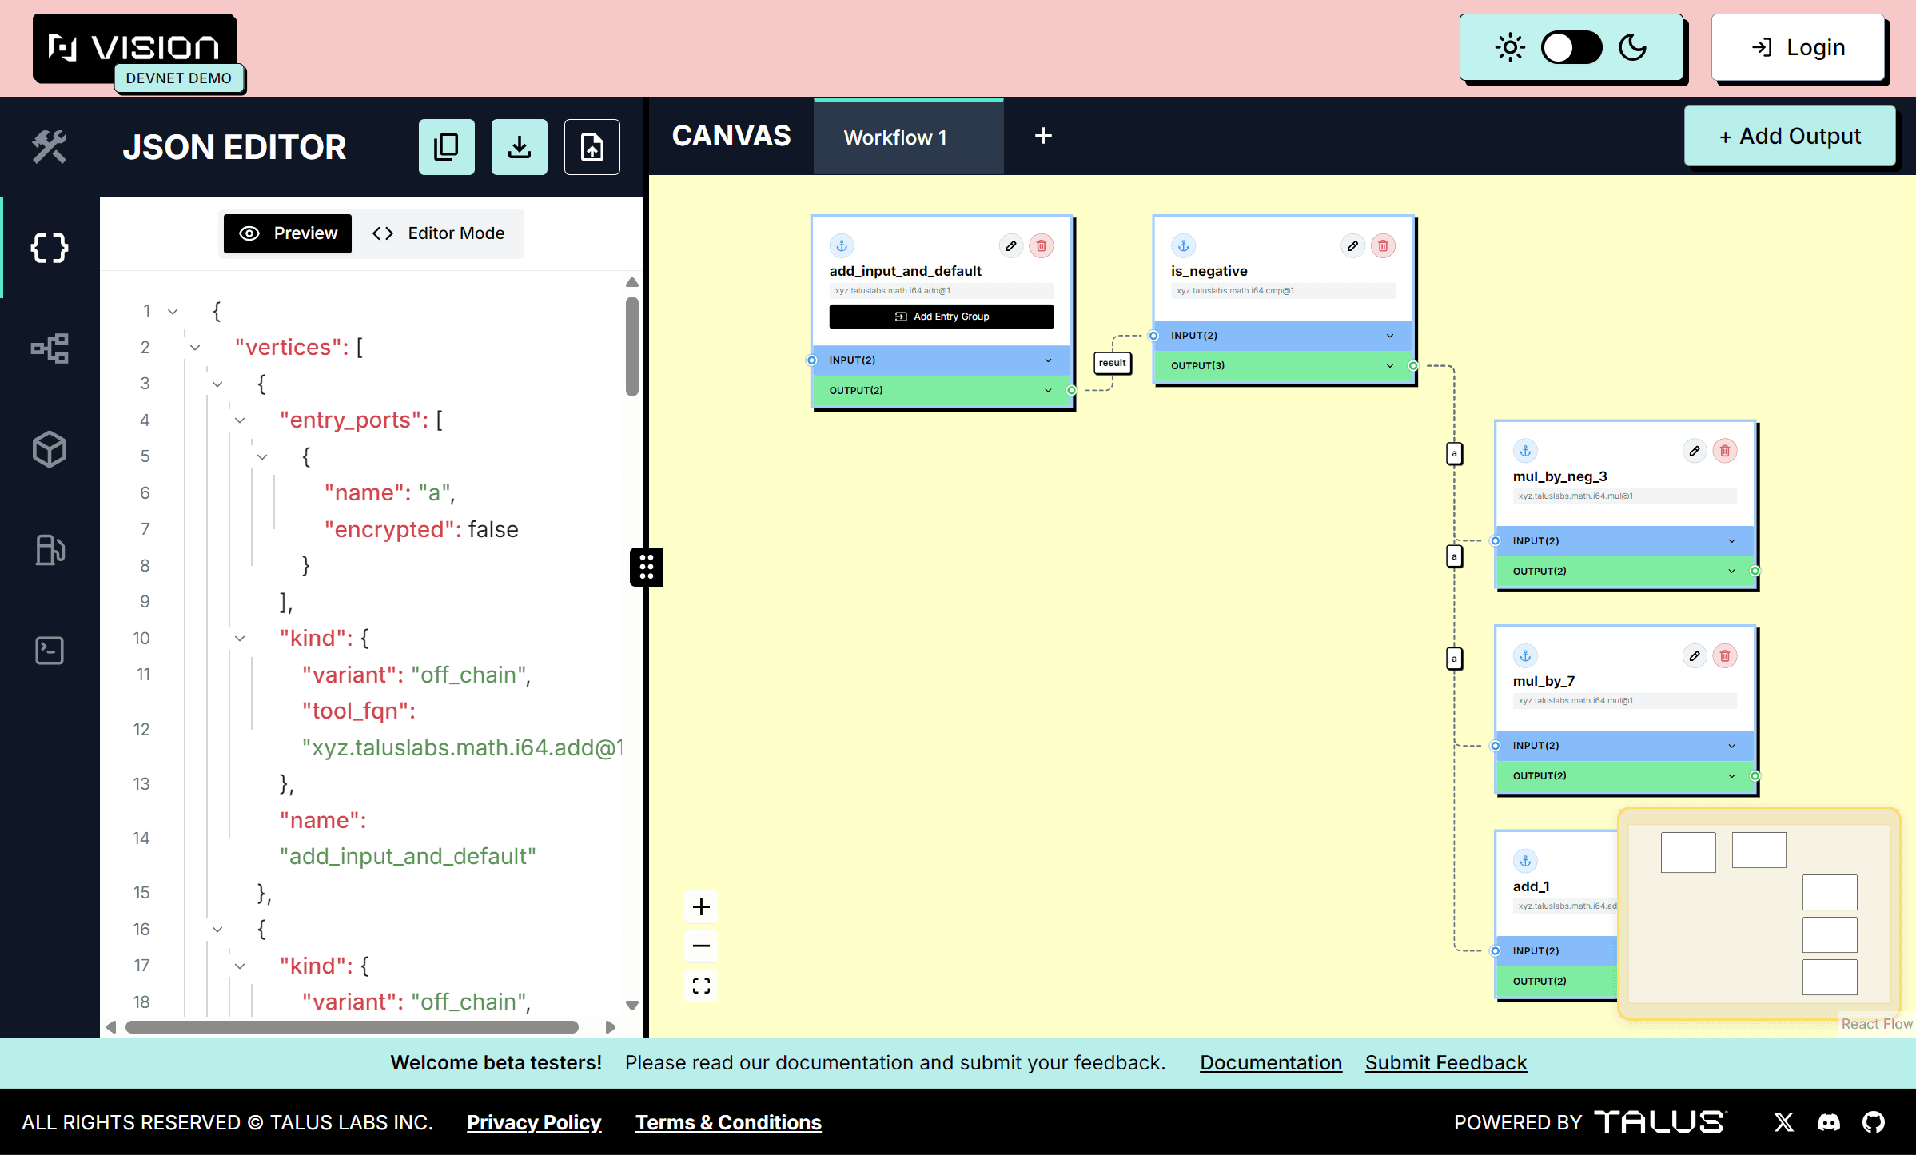Screen dimensions: 1916x1155
Task: Click the JSON editor horizontal scrollbar
Action: coord(352,1026)
